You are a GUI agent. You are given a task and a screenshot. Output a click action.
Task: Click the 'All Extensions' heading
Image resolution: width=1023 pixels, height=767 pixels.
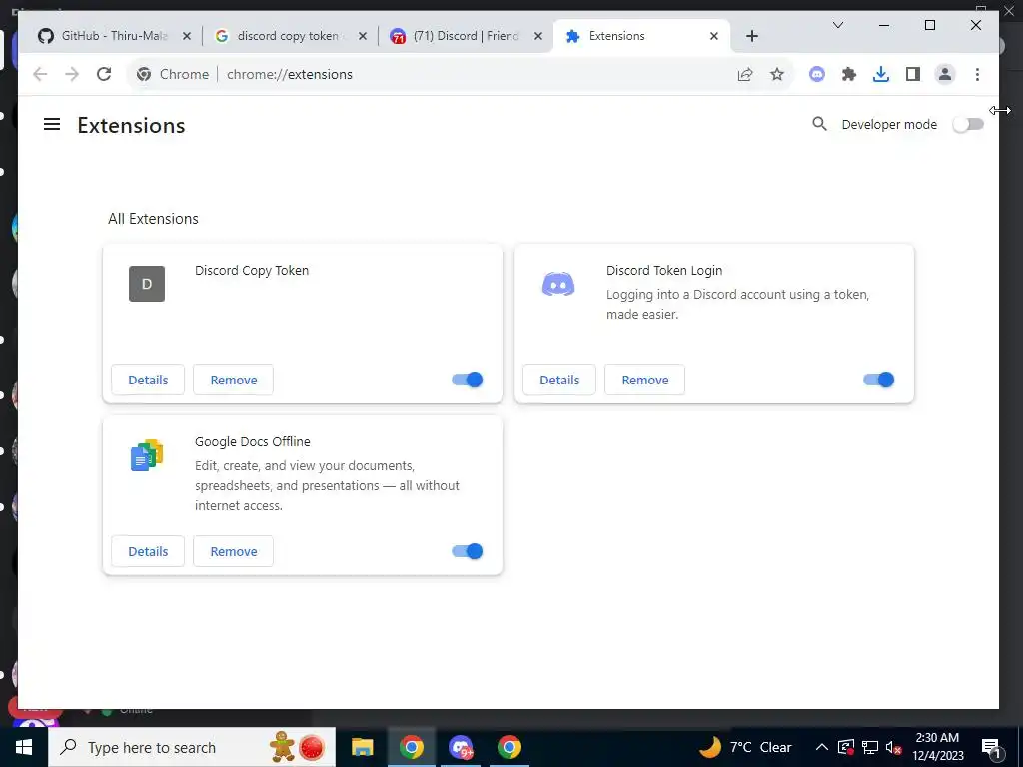pos(153,219)
